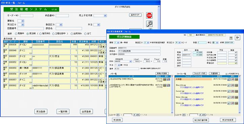This screenshot has height=124, width=244.
Task: Click delete X icon for second memo row
Action: 168,85
